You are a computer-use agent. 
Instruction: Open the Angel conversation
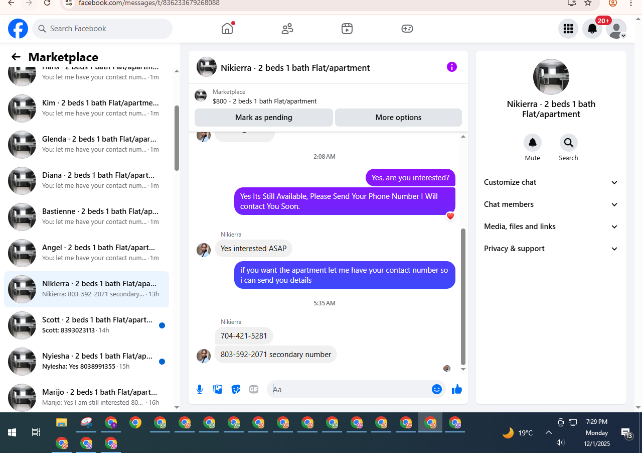pos(86,253)
